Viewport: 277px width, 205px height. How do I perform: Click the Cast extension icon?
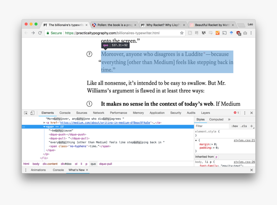pos(224,33)
